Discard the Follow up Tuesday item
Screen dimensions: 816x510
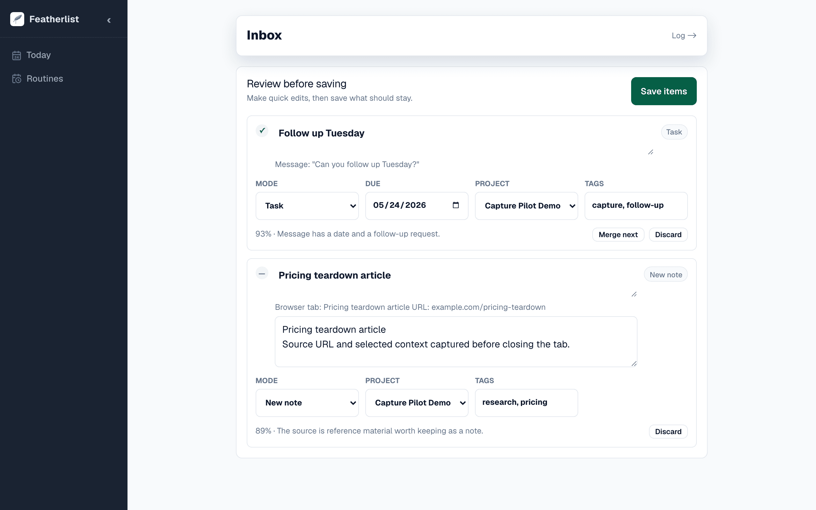(x=668, y=234)
